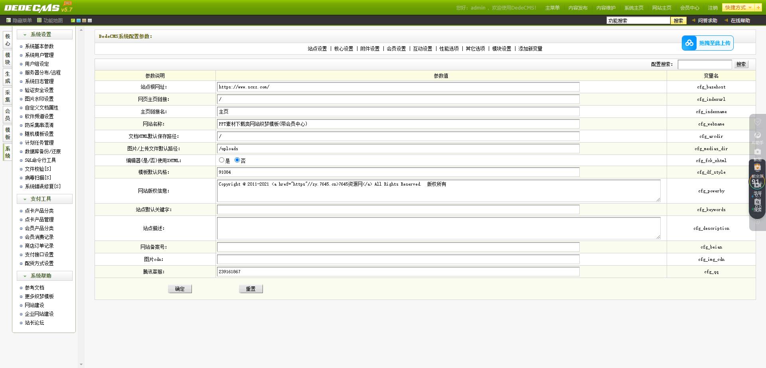Switch to the blue skin theme swatch

tap(79, 20)
